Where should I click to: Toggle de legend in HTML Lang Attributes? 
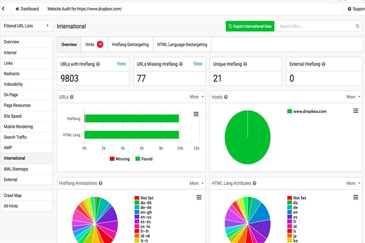[x=292, y=207]
